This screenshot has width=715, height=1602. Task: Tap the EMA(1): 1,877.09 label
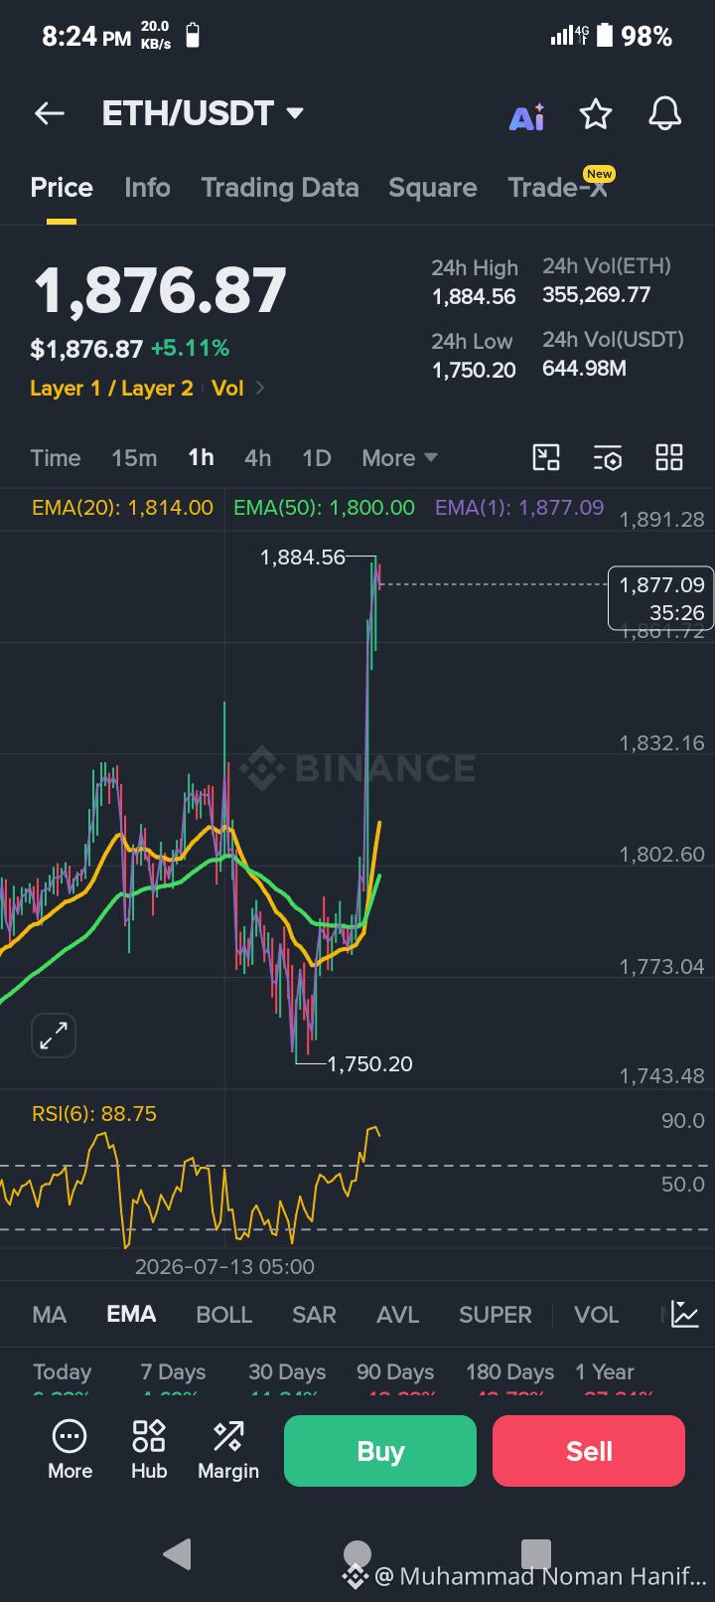click(519, 508)
